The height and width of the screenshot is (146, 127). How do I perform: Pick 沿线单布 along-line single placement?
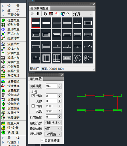point(11,44)
